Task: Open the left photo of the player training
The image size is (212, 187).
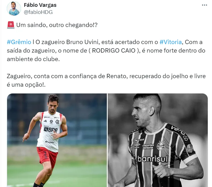Action: point(57,140)
